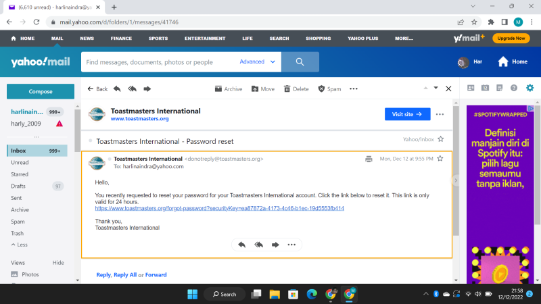Open the www.toastmasters.org link

[x=139, y=119]
